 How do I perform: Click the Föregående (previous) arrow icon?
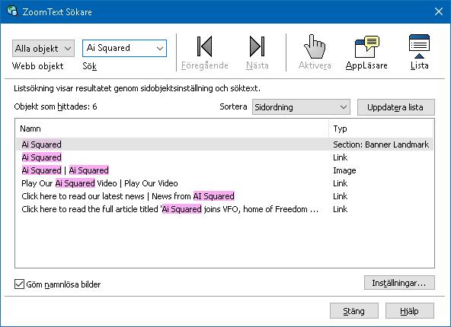point(204,46)
